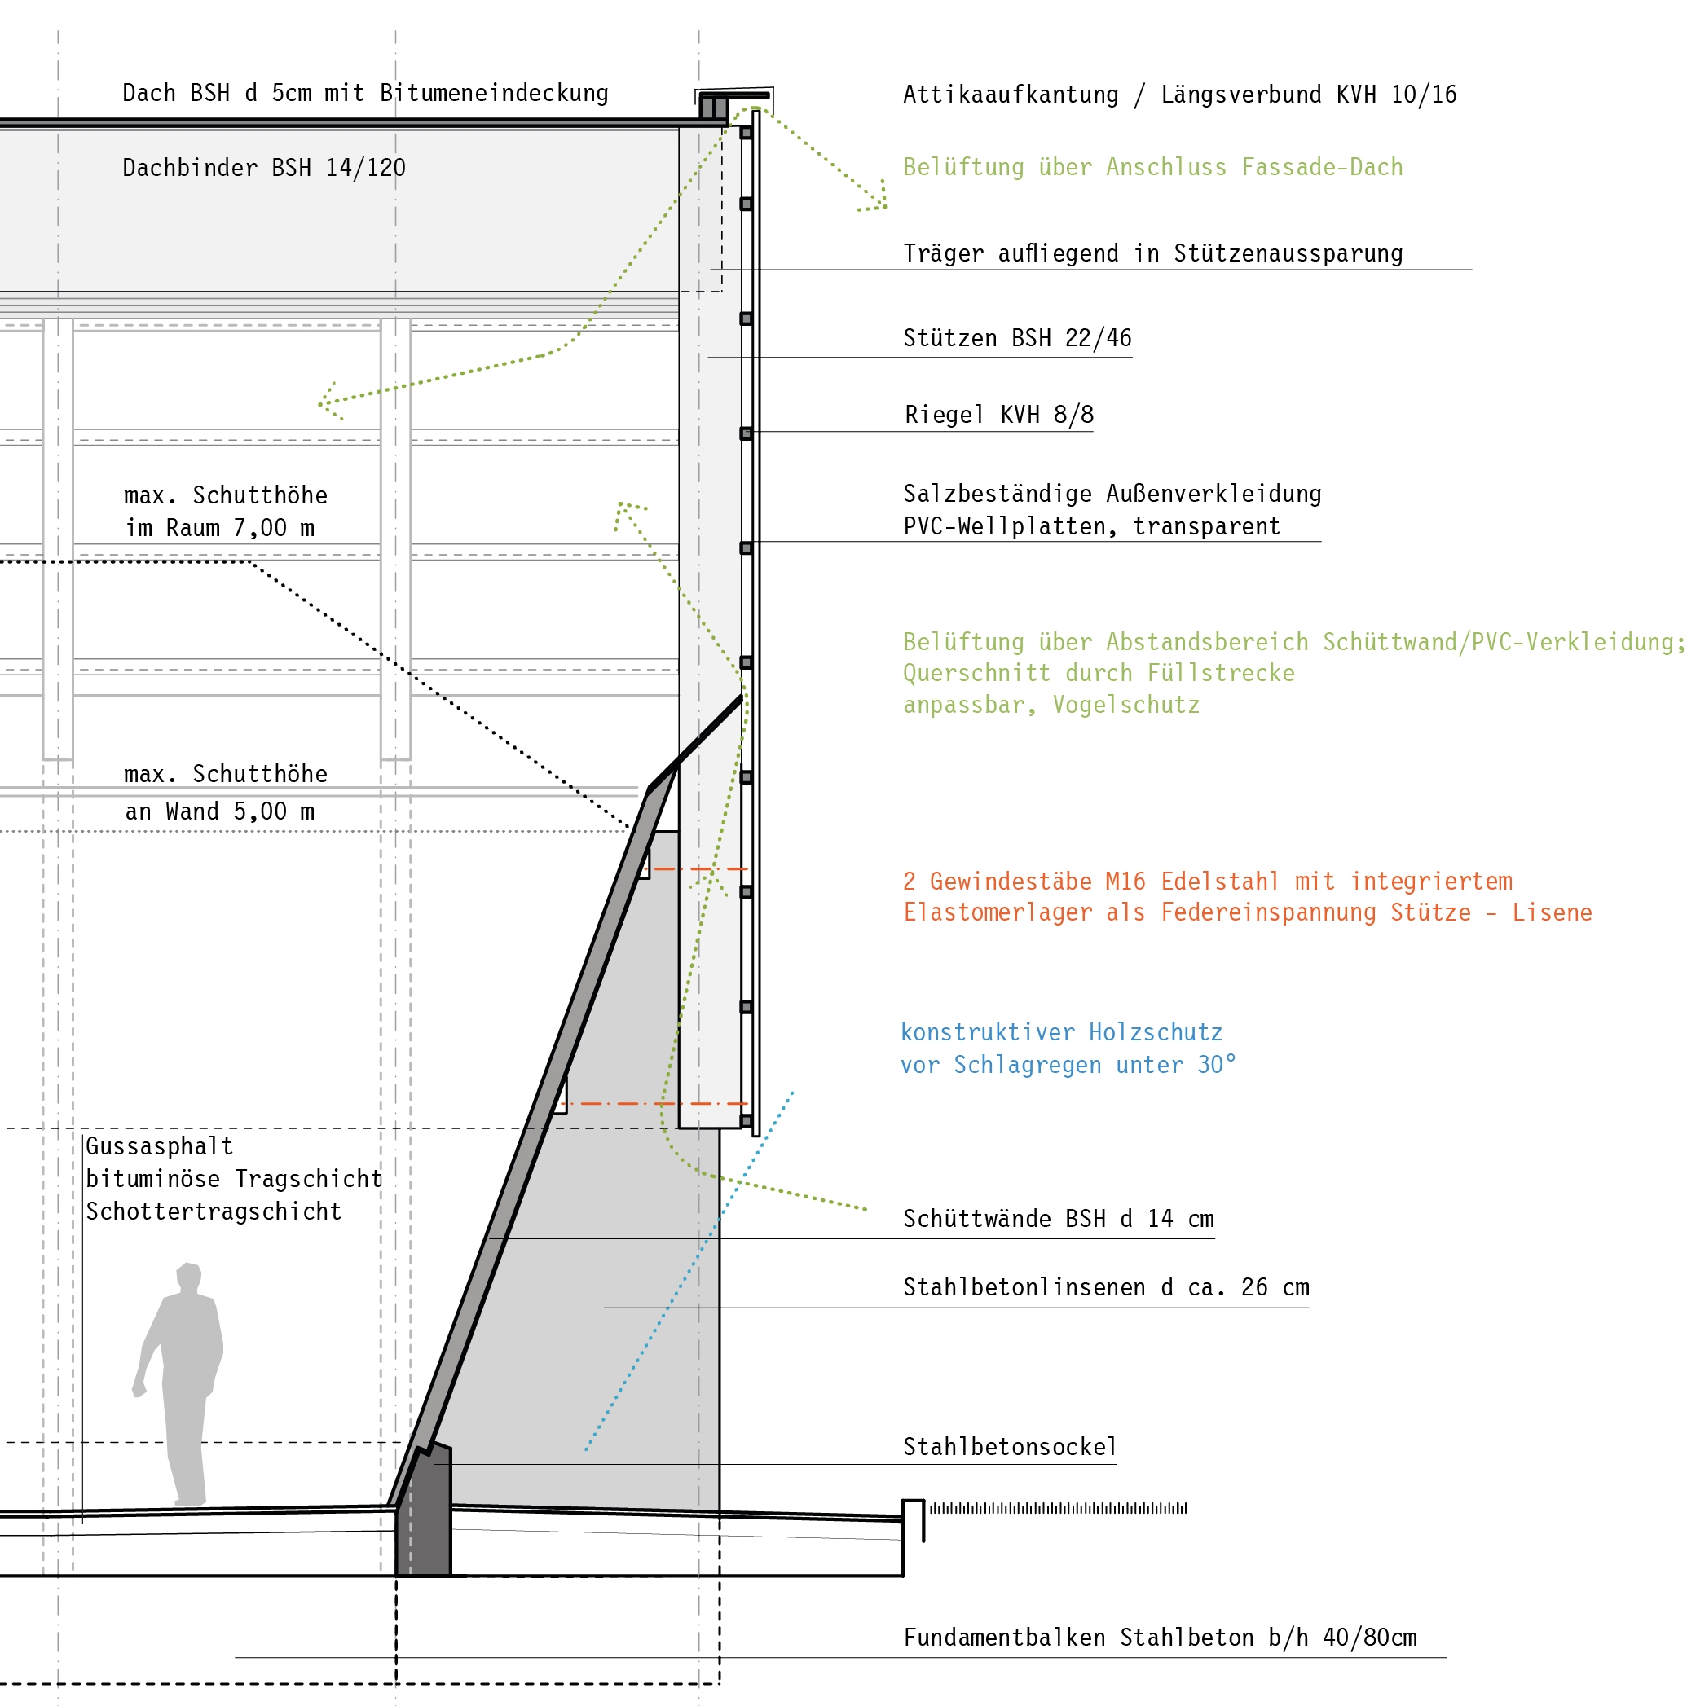Click the 'Träger aufliegend in Stützenaussparung' text
This screenshot has height=1706, width=1687.
click(x=1152, y=253)
